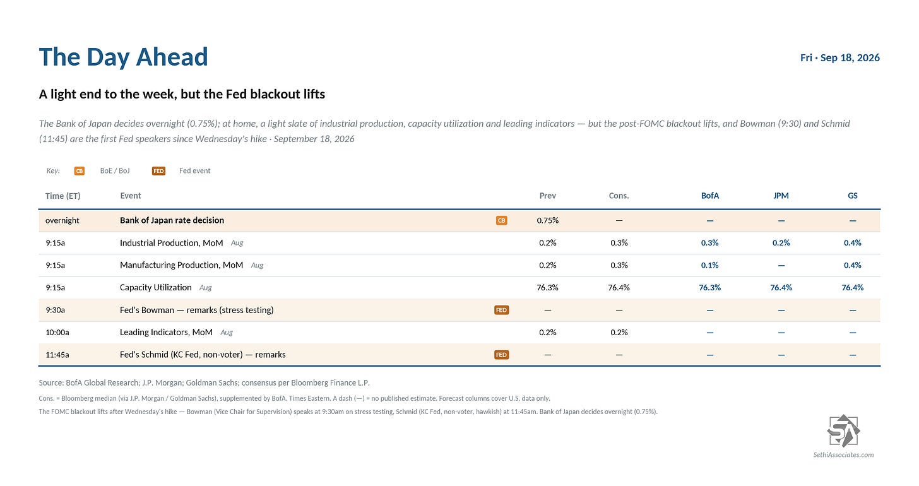This screenshot has height=486, width=919.
Task: Click the CB badge in the key legend
Action: pyautogui.click(x=80, y=170)
